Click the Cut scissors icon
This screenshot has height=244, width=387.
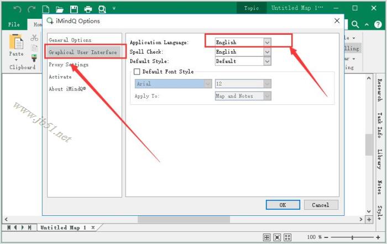(x=34, y=38)
